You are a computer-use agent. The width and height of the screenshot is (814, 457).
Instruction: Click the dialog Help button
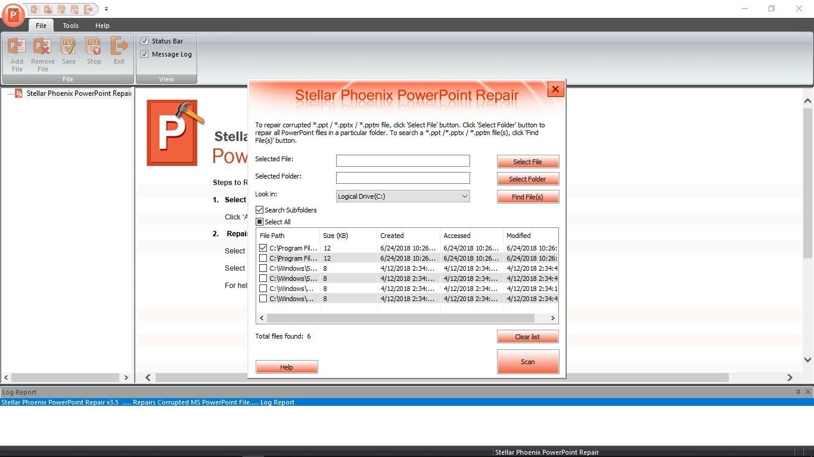(287, 367)
